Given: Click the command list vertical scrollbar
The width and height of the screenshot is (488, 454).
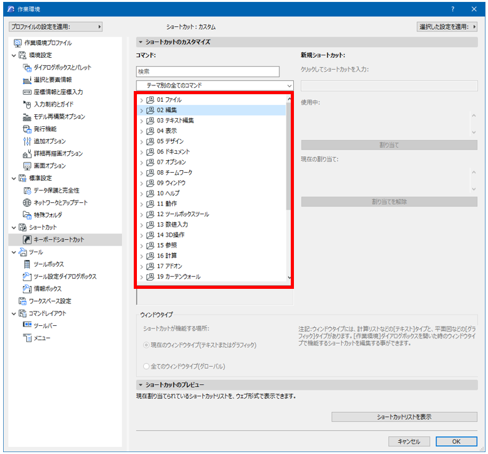Looking at the screenshot, I should tap(289, 156).
